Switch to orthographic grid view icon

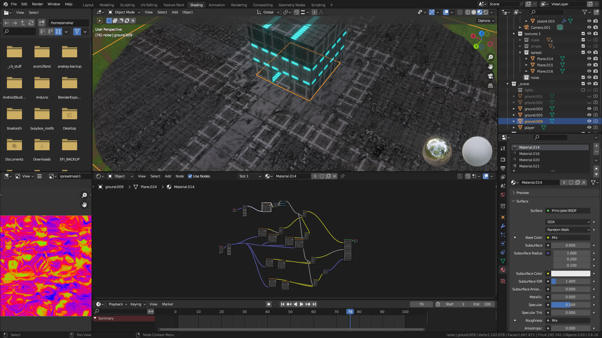(490, 85)
